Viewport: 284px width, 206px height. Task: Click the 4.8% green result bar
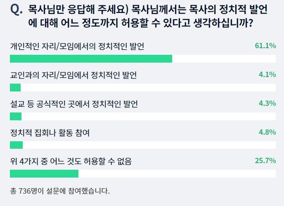click(x=16, y=145)
